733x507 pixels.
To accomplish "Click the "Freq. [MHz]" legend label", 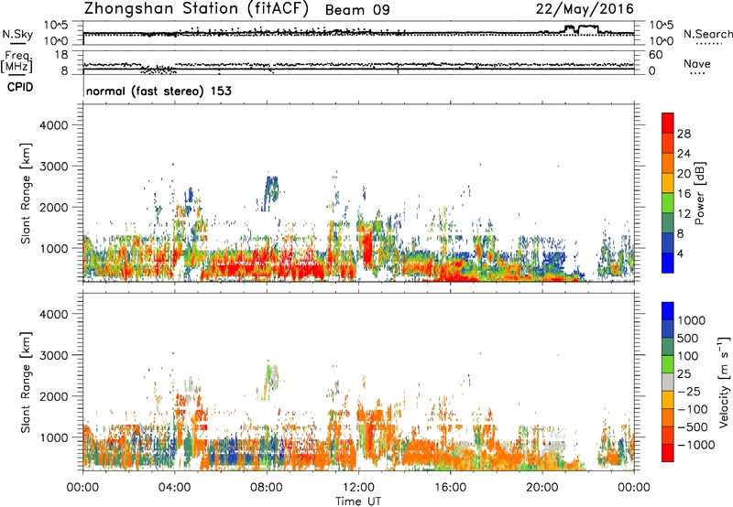I will tap(16, 61).
